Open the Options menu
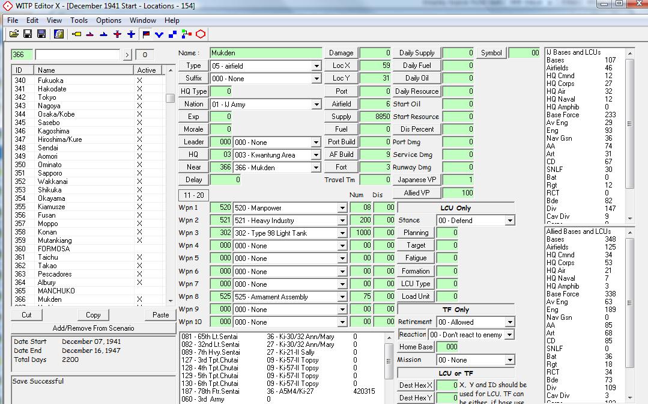 [109, 20]
